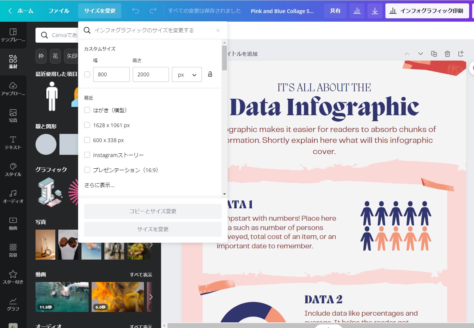Open the 動画 video sidebar panel
This screenshot has width=474, height=328.
(13, 224)
